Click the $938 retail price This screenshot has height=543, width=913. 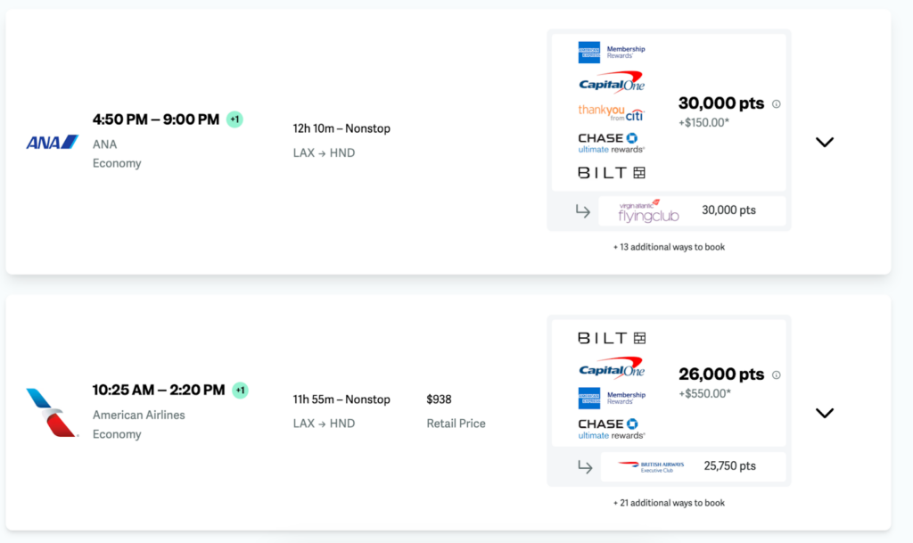pyautogui.click(x=439, y=399)
